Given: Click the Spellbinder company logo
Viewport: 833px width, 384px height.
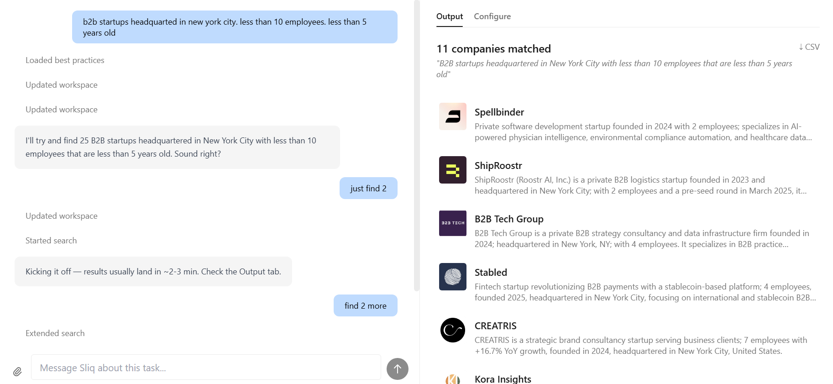Looking at the screenshot, I should [x=452, y=116].
